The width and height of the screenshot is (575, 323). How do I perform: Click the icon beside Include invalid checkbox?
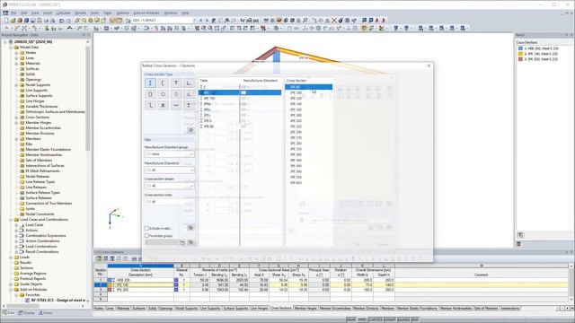(190, 228)
